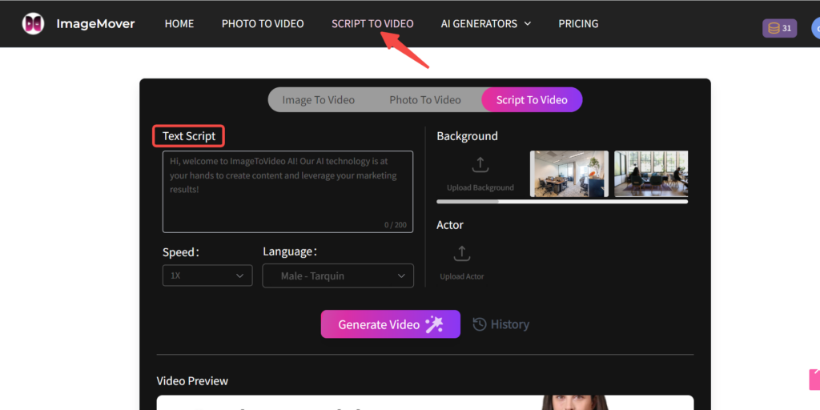The width and height of the screenshot is (820, 410).
Task: Open the Pricing page
Action: (578, 23)
